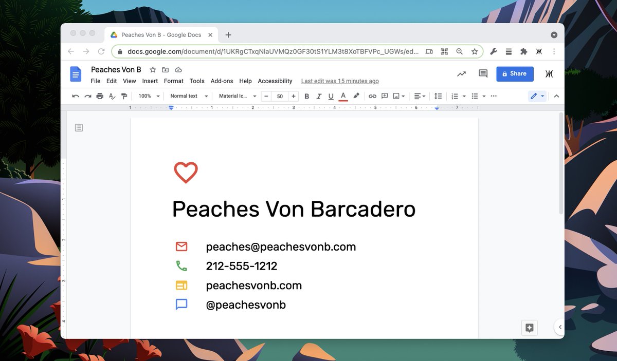
Task: Click the Explore button at bottom right
Action: point(530,328)
